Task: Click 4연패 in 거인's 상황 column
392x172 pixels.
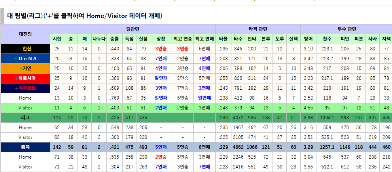Action: pyautogui.click(x=161, y=68)
